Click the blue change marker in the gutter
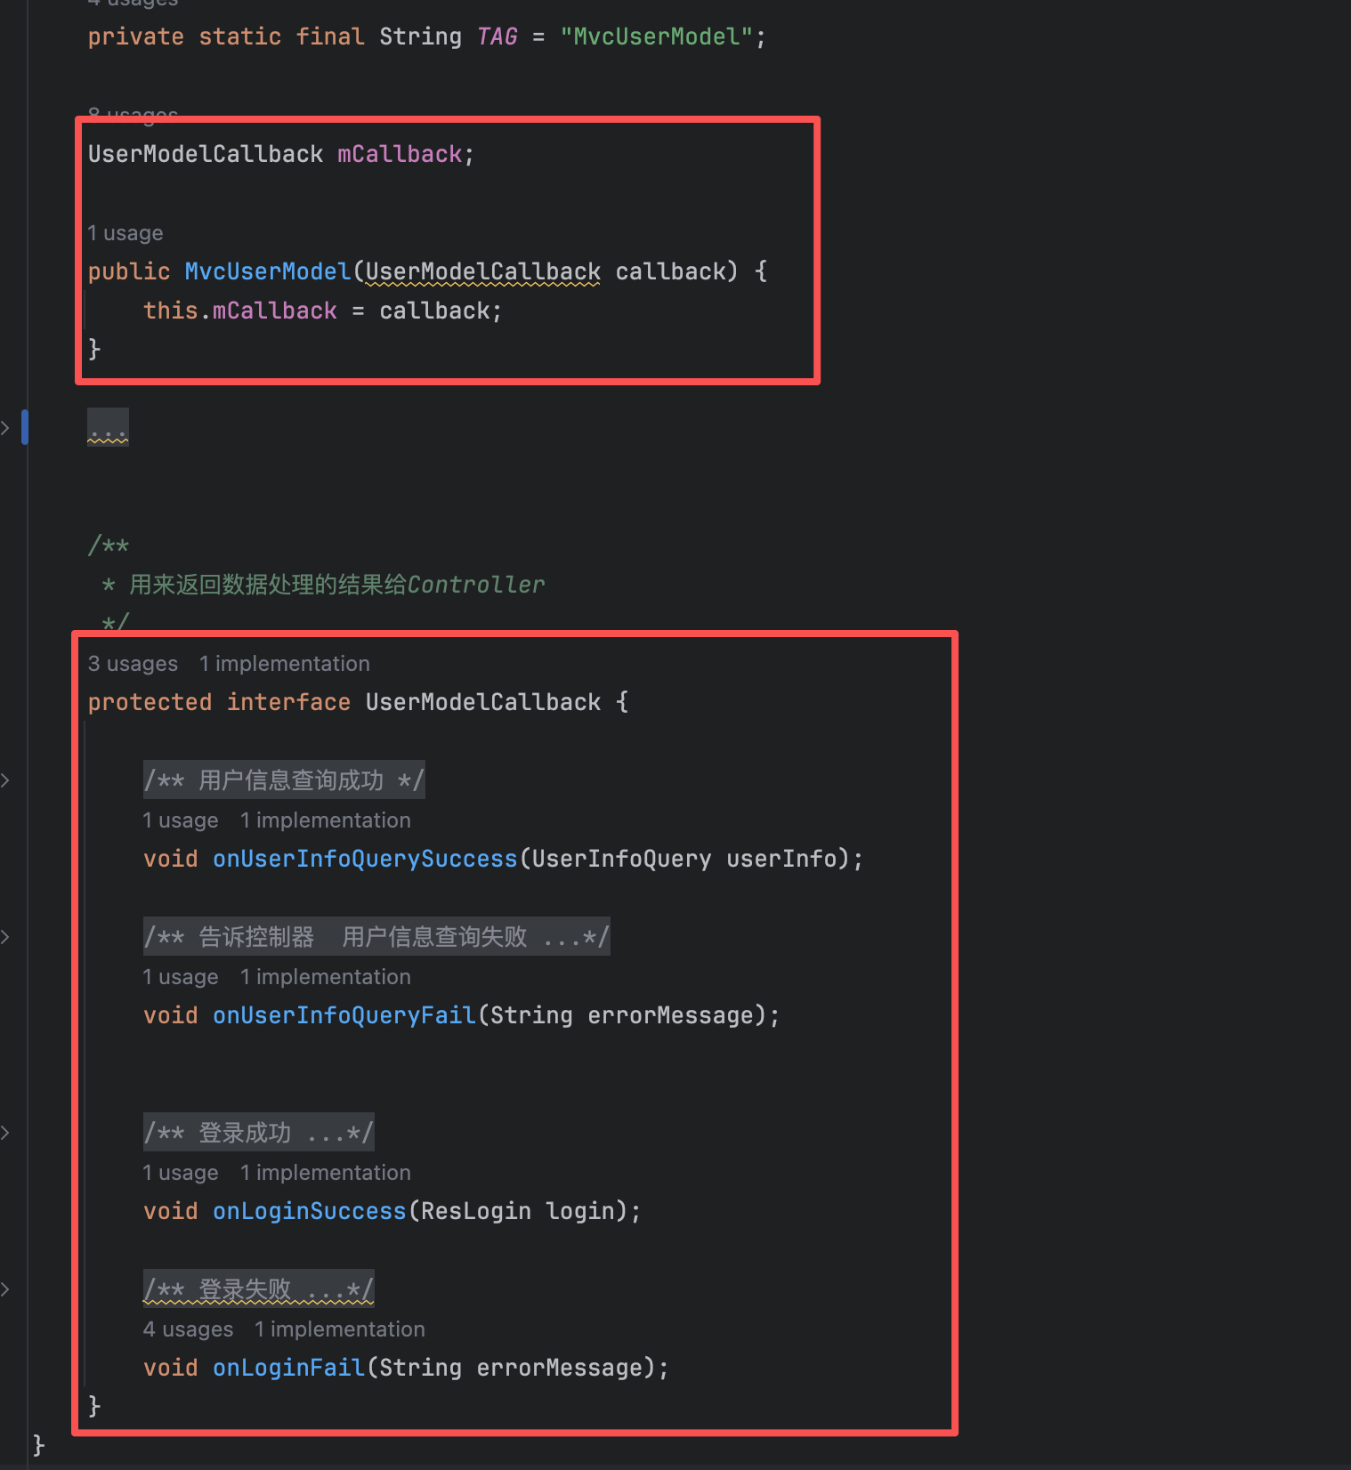The height and width of the screenshot is (1470, 1351). coord(25,427)
